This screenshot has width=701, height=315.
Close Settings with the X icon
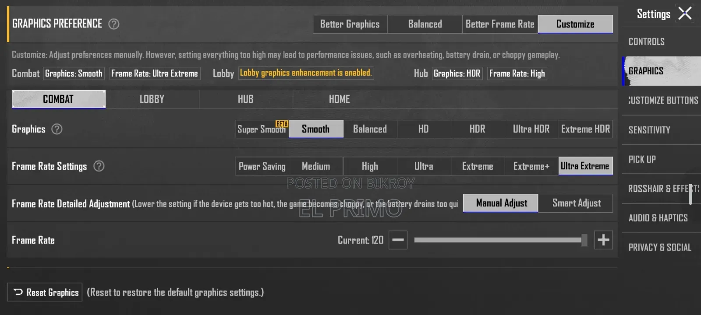click(x=685, y=14)
